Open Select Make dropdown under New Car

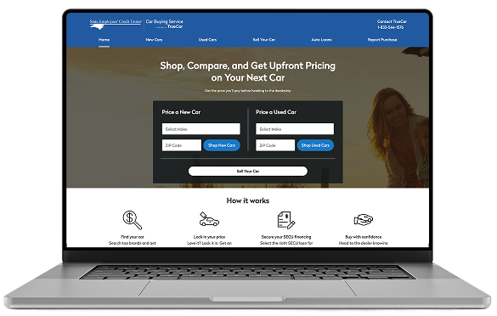pos(201,129)
